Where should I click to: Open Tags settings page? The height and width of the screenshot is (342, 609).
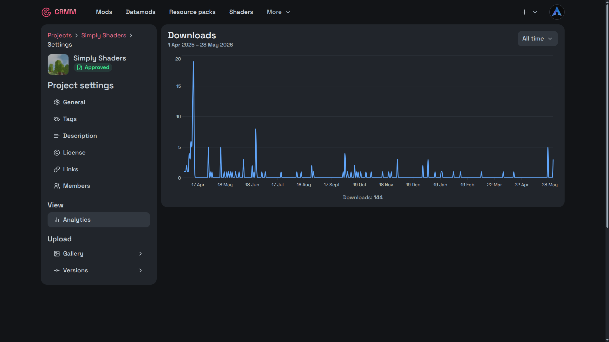(99, 119)
